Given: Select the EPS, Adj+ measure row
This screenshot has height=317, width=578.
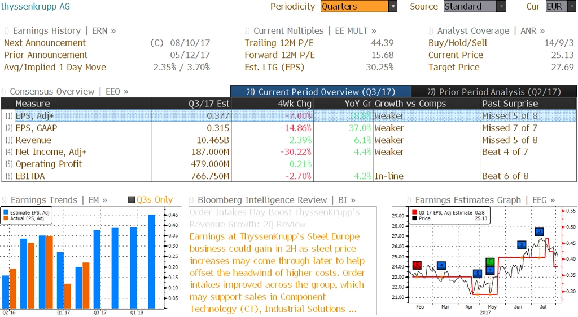Looking at the screenshot, I should pyautogui.click(x=288, y=116).
